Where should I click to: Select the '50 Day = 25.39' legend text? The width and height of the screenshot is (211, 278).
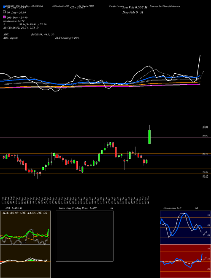point(17,12)
